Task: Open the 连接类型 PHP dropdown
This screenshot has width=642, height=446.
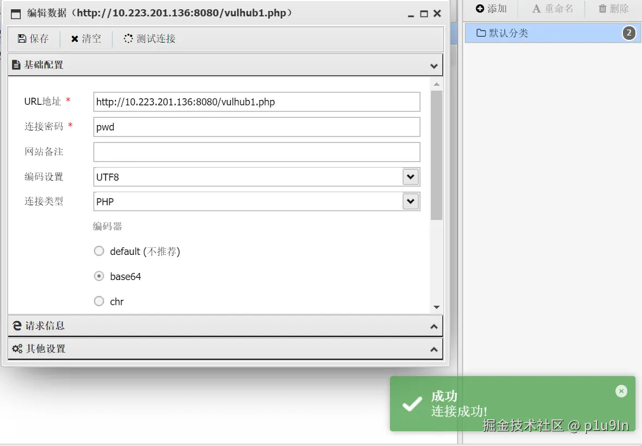Action: [411, 201]
